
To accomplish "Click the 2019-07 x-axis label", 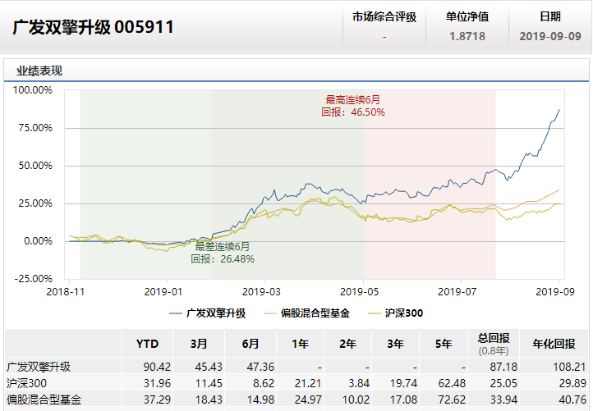I will click(x=457, y=291).
